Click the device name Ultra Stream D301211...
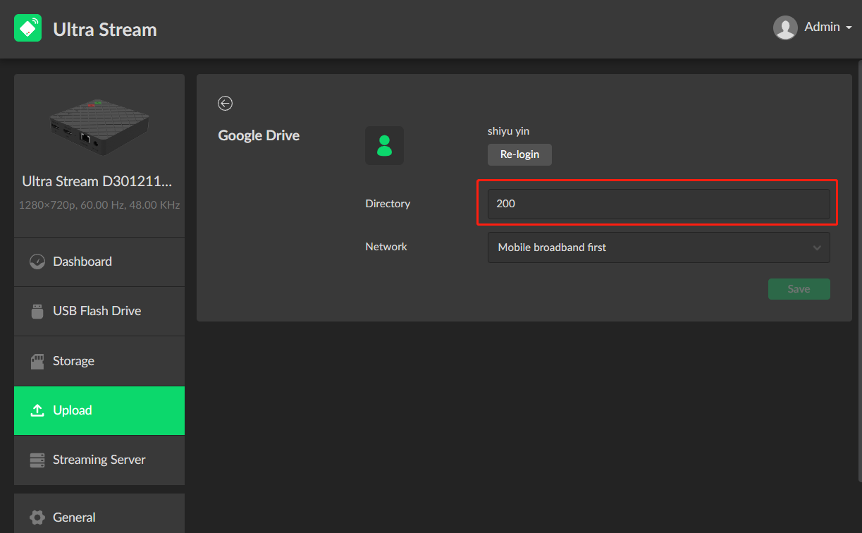This screenshot has width=862, height=533. (97, 181)
